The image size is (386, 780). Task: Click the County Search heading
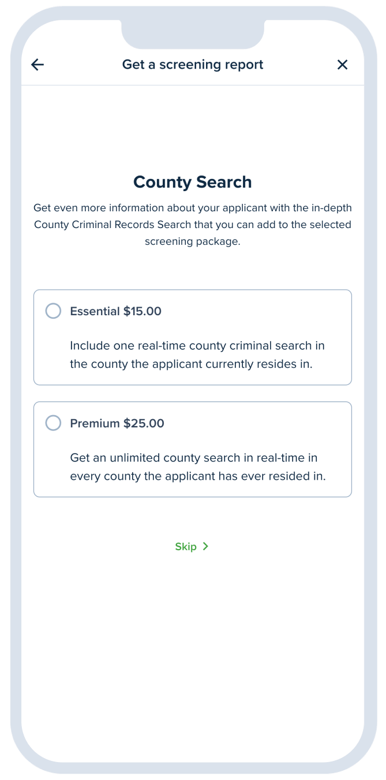pos(193,182)
